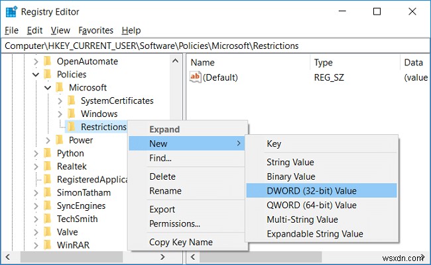
Task: Click the OpenAutomate folder icon
Action: click(47, 61)
